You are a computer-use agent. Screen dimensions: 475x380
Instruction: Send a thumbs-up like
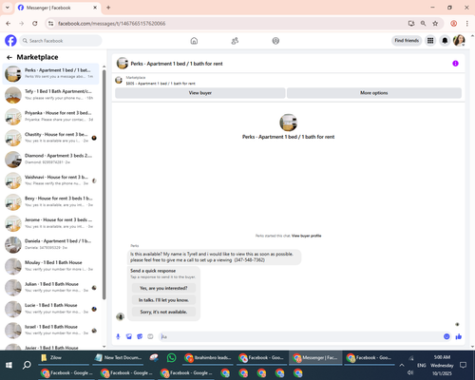click(x=459, y=336)
